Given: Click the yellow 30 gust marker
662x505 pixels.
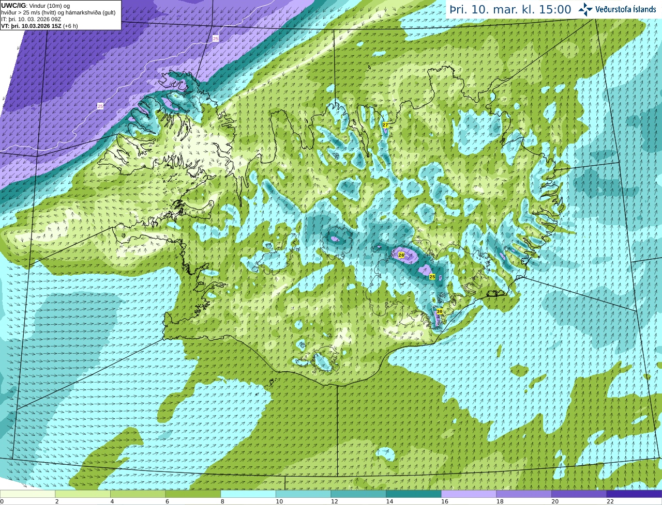Looking at the screenshot, I should (x=440, y=311).
